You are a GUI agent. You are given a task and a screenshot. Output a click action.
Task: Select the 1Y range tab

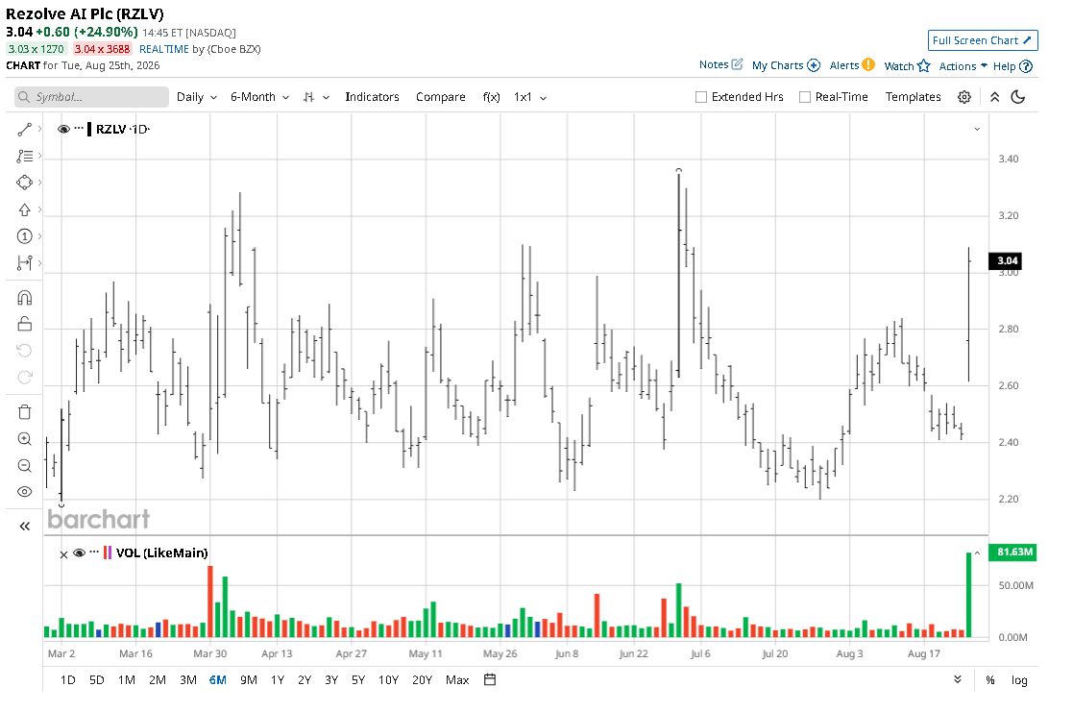278,680
